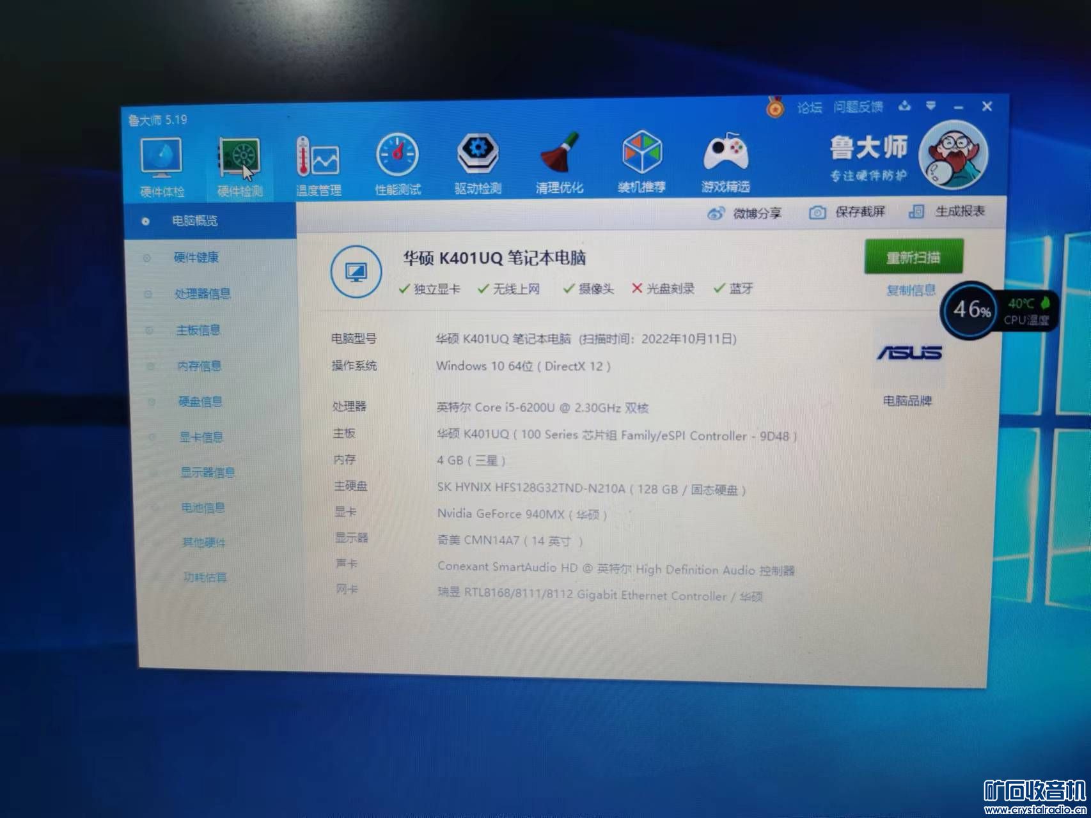Click the '无线上网' status label
Image resolution: width=1091 pixels, height=818 pixels.
tap(516, 289)
